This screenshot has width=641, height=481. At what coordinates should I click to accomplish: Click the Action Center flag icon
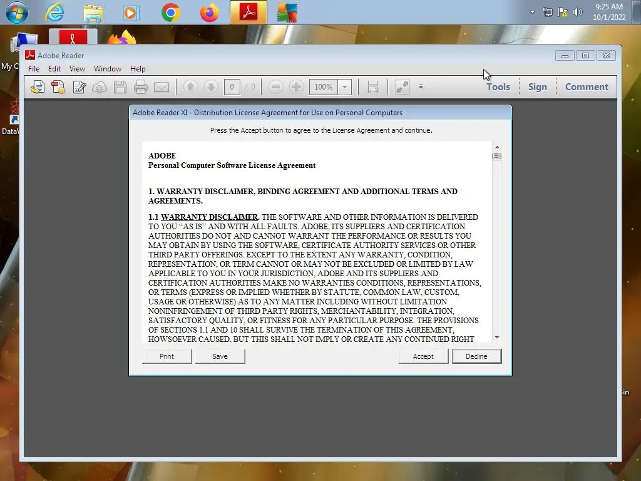click(563, 13)
